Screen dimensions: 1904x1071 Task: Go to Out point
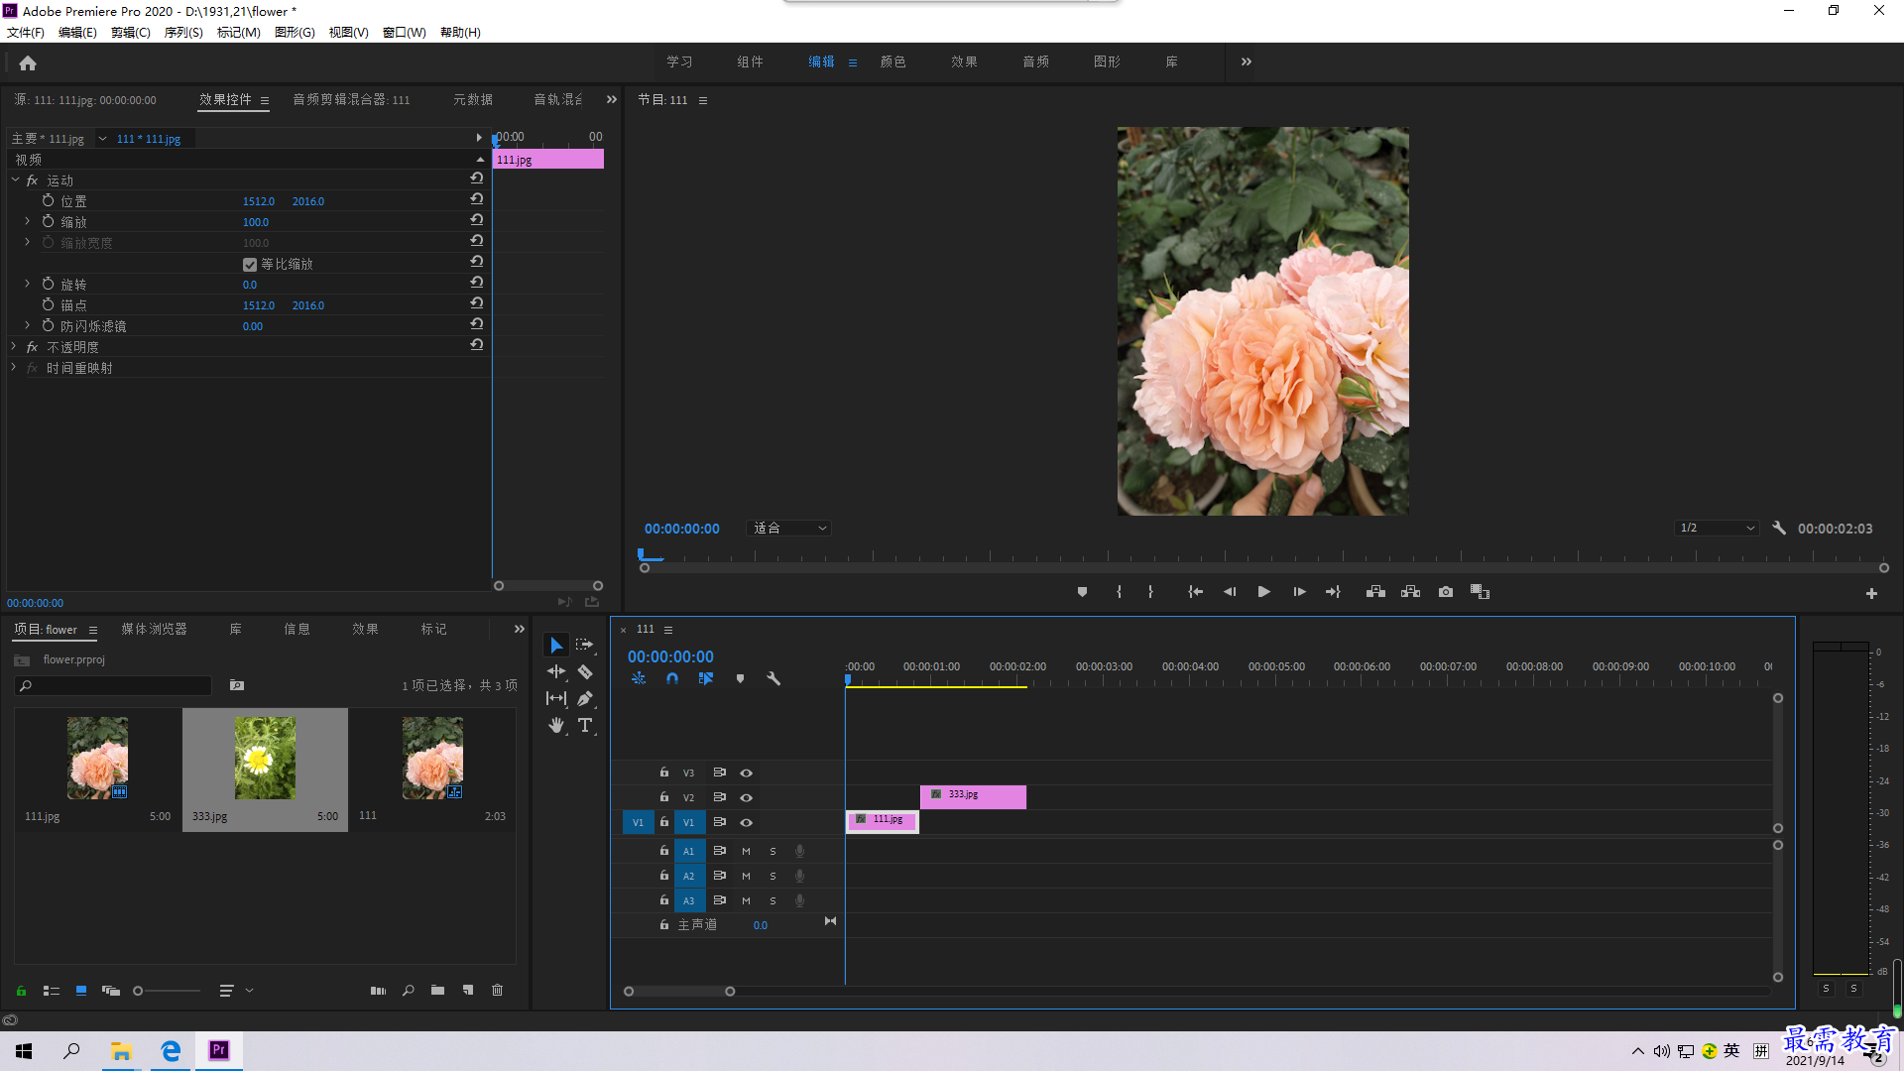pos(1333,592)
